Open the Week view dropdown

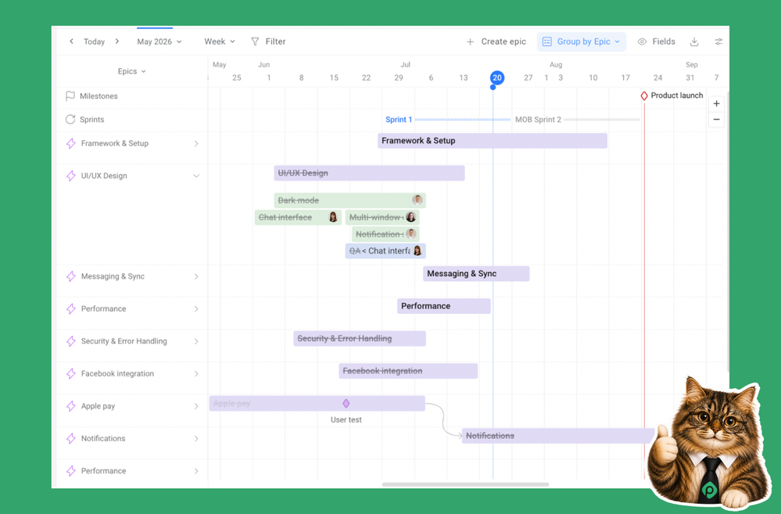[220, 41]
